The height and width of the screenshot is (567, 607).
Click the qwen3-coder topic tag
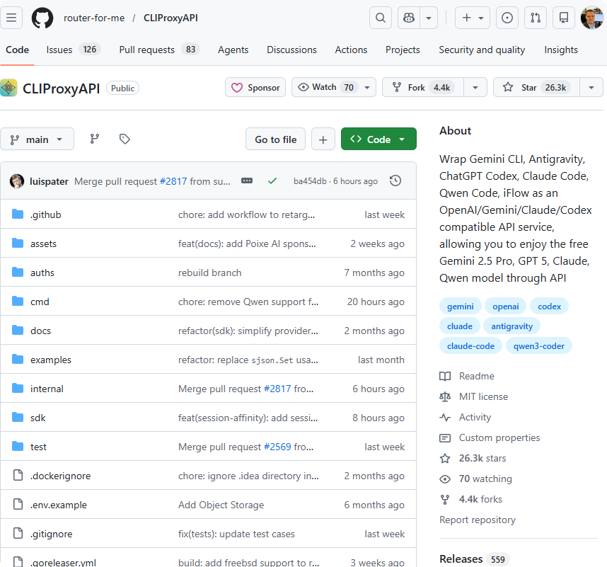(538, 346)
